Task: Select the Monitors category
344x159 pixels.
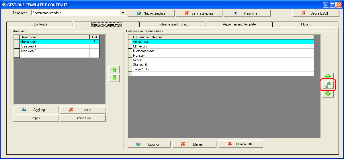Action: point(221,55)
